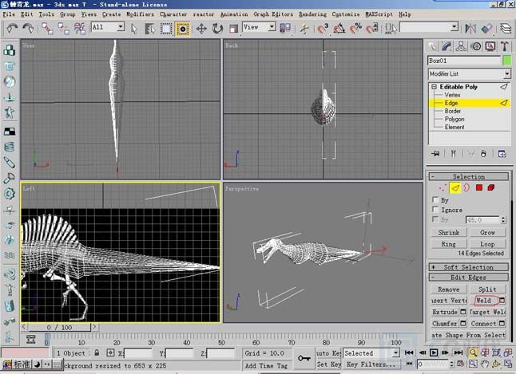
Task: Activate the Select and Rotate tool
Action: 217,29
